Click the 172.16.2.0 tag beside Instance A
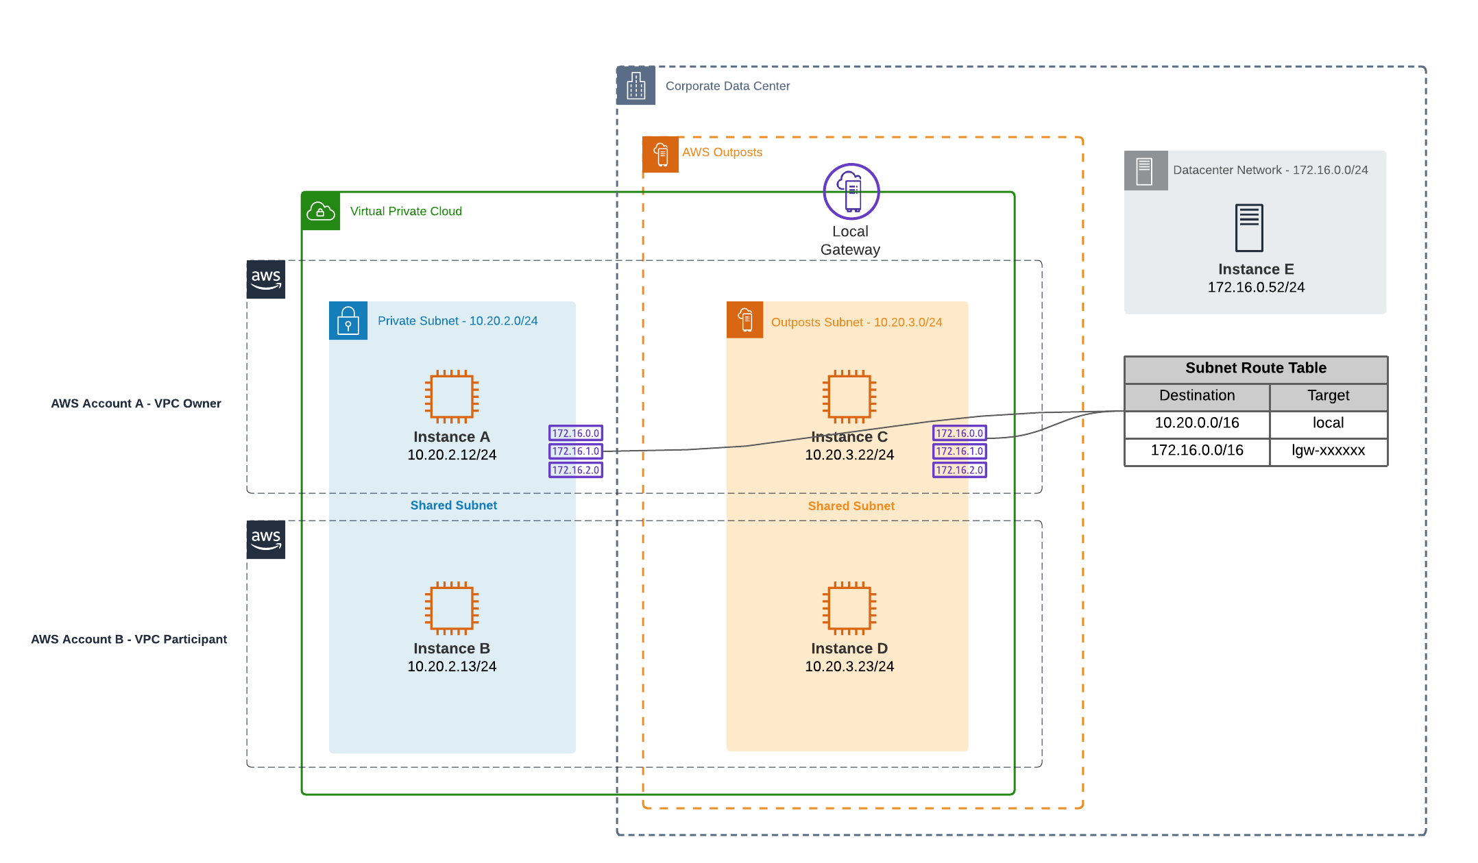The image size is (1478, 863). 576,470
